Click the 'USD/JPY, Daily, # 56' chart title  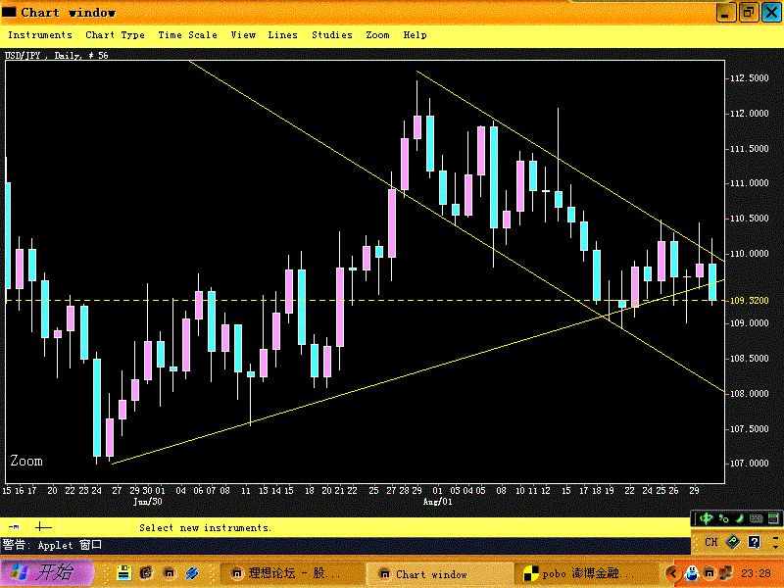point(57,55)
